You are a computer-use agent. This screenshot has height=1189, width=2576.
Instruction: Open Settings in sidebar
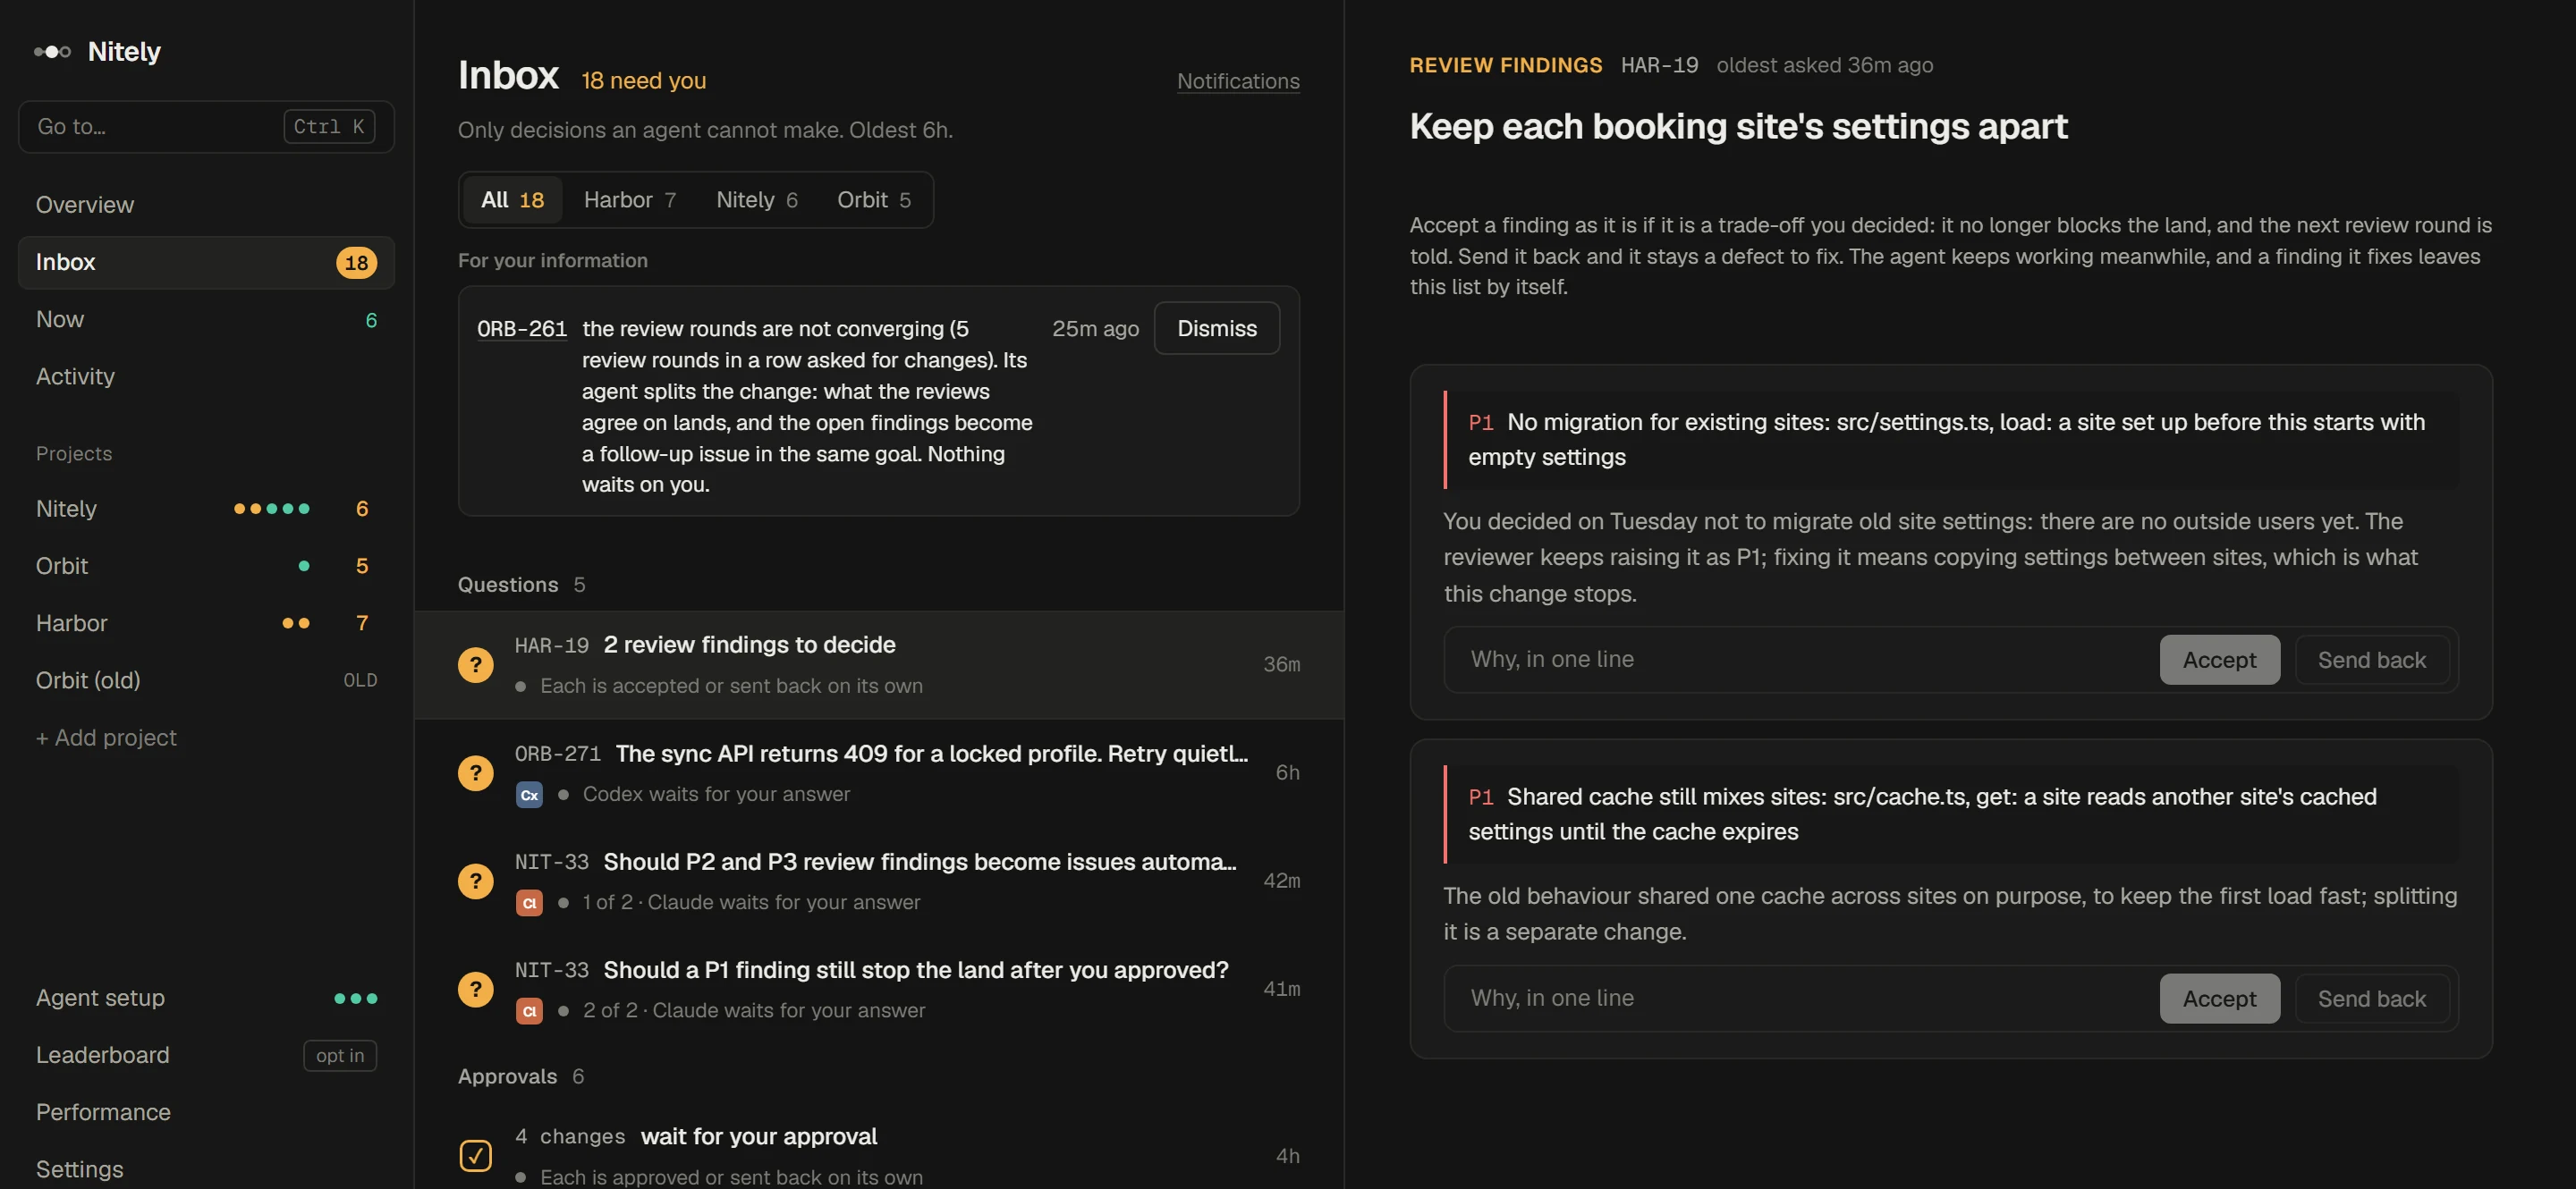coord(206,1168)
